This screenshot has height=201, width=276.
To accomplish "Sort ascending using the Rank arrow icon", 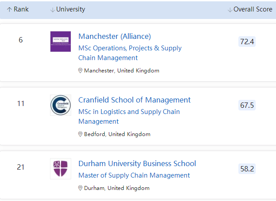I will pos(9,10).
